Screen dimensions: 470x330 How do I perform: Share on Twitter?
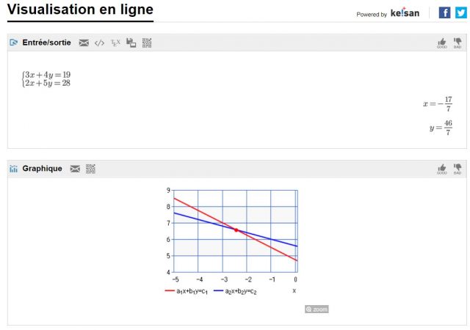(460, 12)
